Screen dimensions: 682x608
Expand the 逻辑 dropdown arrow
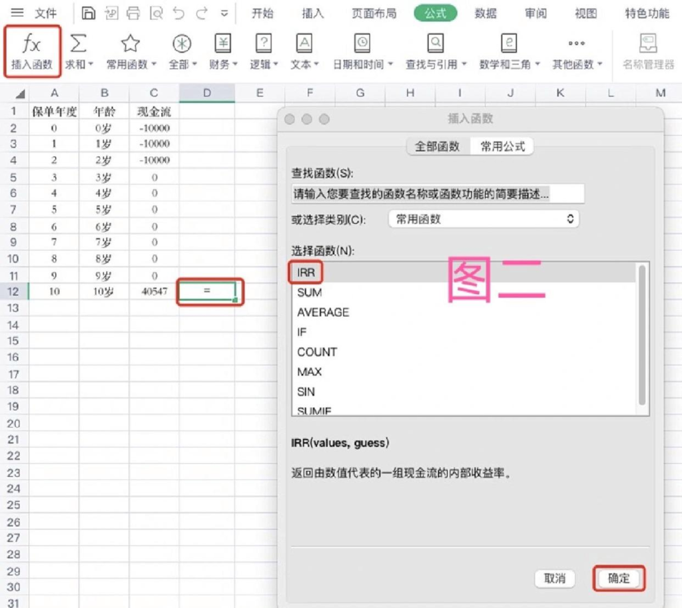(x=276, y=65)
